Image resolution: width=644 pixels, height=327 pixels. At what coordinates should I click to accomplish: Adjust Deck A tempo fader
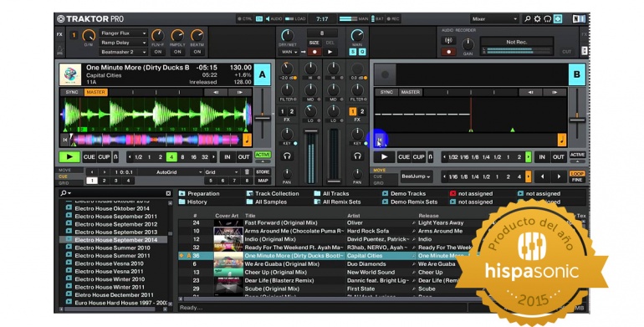(263, 118)
